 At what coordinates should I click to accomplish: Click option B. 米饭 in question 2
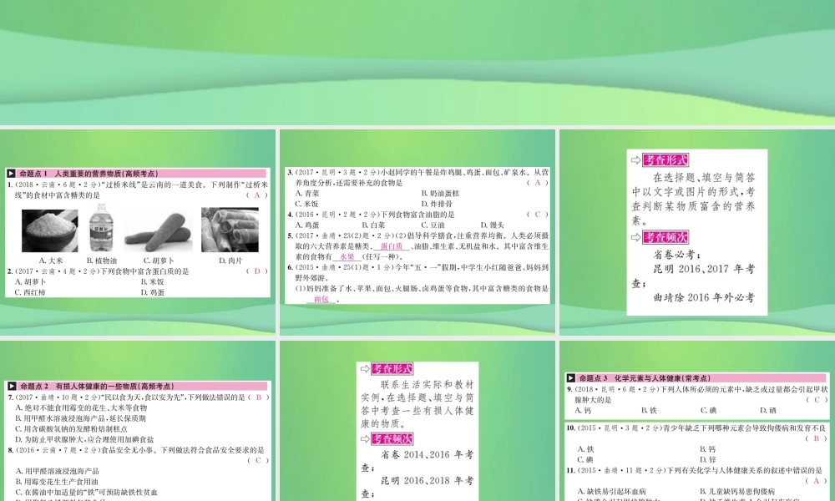point(152,281)
